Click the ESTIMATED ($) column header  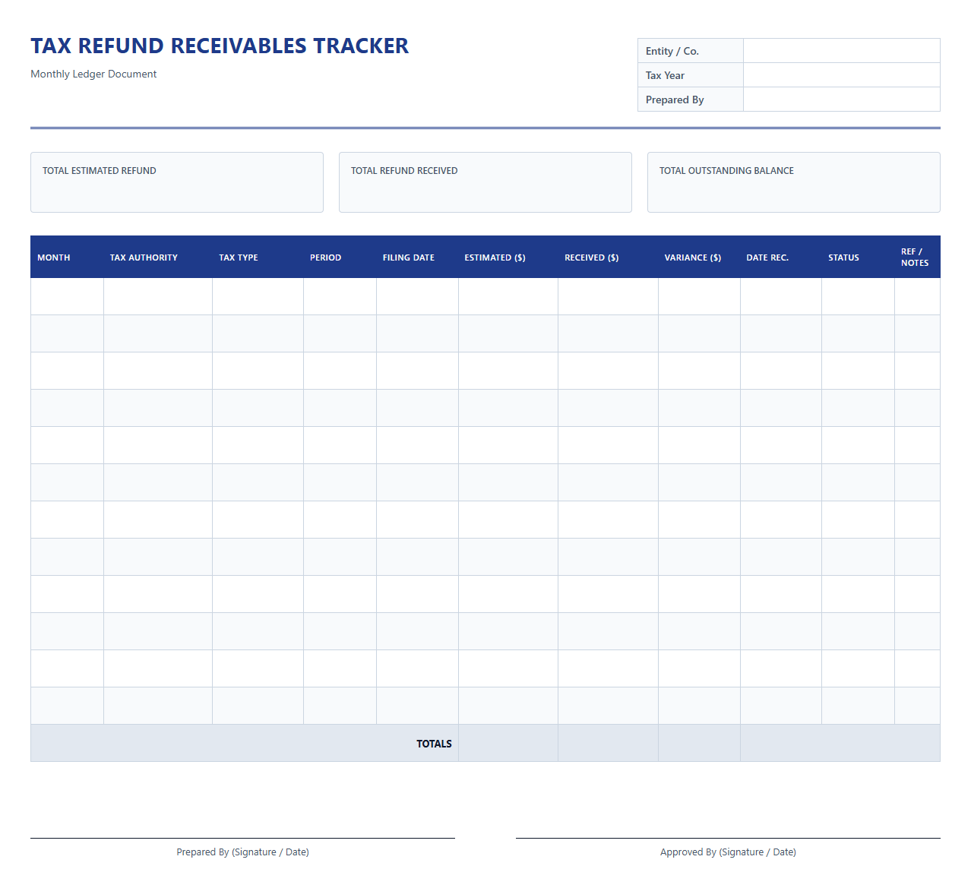(508, 258)
